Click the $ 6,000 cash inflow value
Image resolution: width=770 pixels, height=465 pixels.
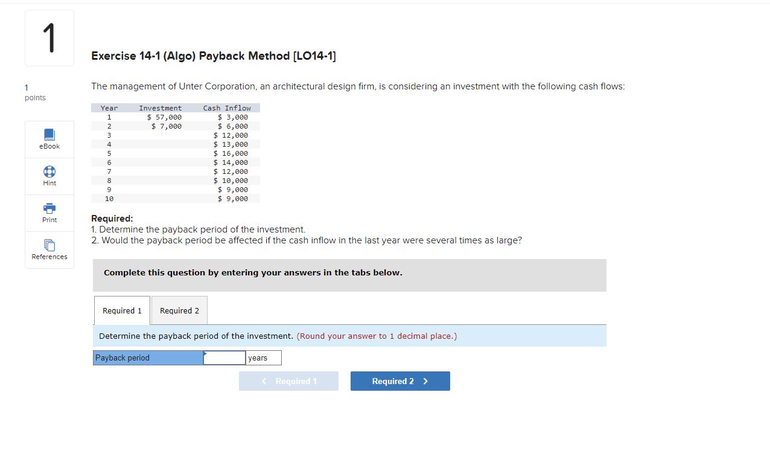[233, 126]
